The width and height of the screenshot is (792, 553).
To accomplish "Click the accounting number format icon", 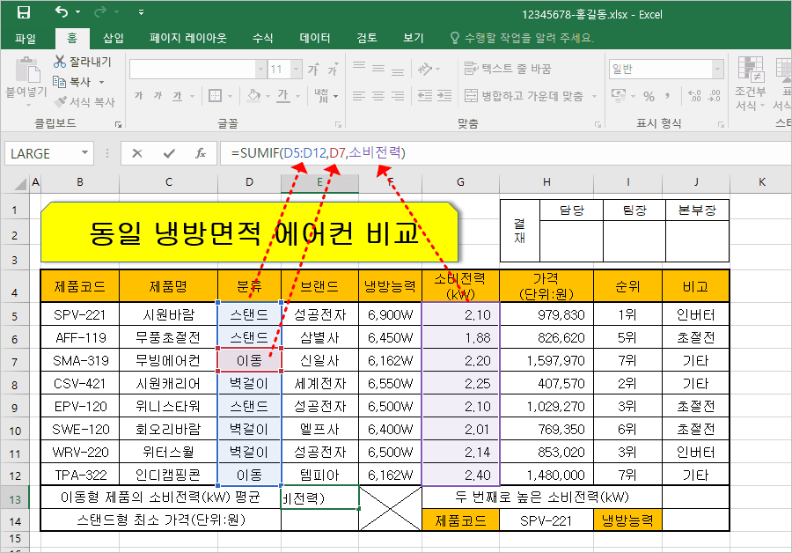I will [x=619, y=95].
